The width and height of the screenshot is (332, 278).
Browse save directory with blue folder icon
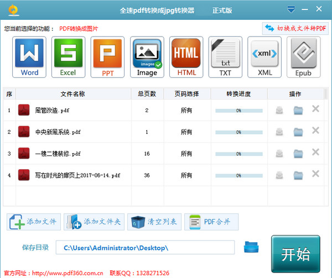[251, 247]
